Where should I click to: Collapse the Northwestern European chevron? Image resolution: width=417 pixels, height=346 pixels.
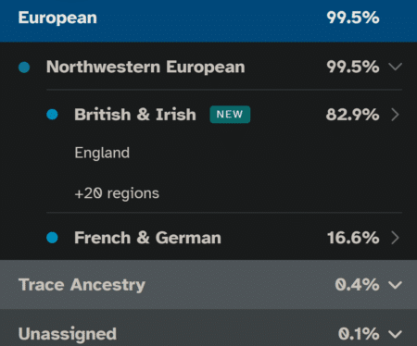click(x=396, y=67)
